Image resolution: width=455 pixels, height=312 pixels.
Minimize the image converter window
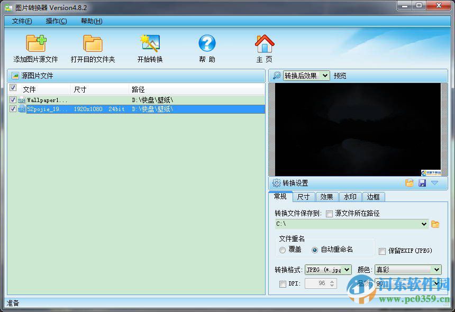[405, 5]
